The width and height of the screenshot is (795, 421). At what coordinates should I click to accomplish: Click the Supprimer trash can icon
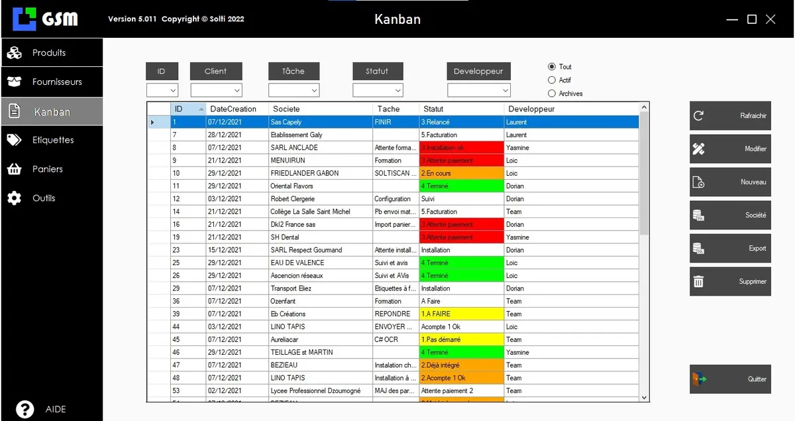coord(698,281)
